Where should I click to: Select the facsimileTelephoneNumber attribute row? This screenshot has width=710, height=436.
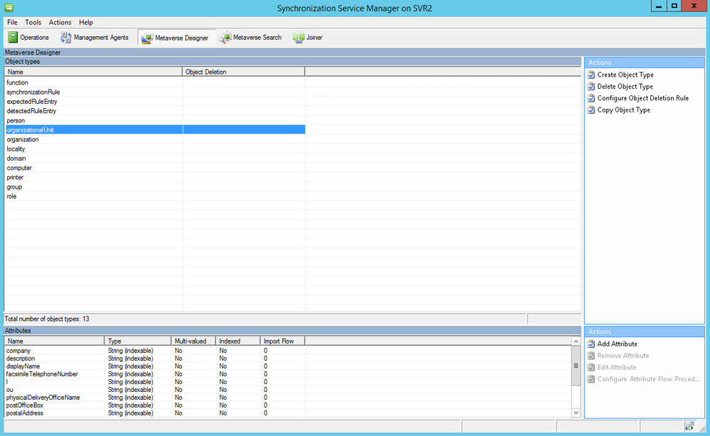[154, 374]
